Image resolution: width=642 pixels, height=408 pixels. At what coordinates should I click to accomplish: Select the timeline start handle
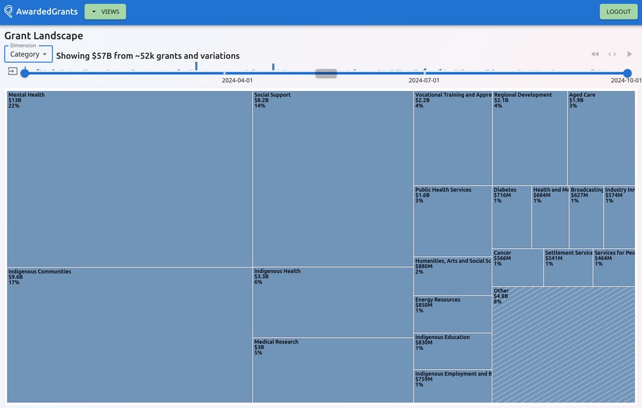click(25, 73)
